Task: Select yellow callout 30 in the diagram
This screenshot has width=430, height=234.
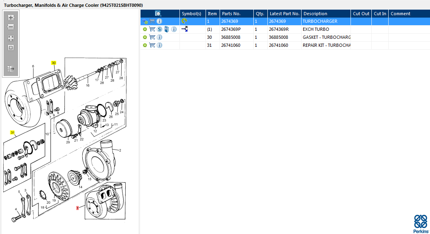Action: (x=53, y=63)
